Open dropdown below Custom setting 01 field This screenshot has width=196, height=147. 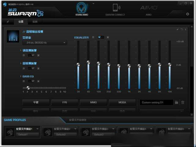point(162,111)
